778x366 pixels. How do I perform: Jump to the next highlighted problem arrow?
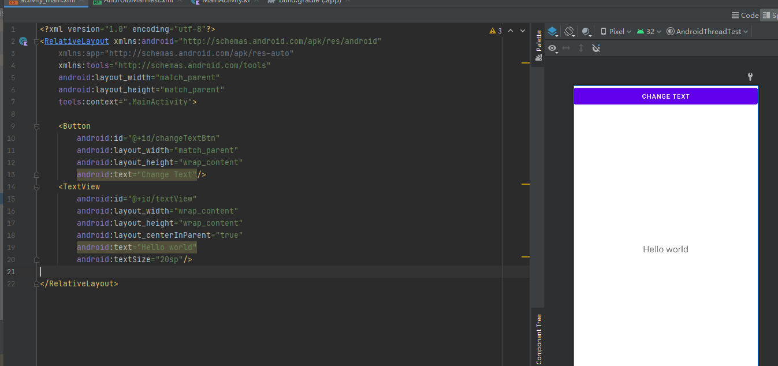(523, 31)
